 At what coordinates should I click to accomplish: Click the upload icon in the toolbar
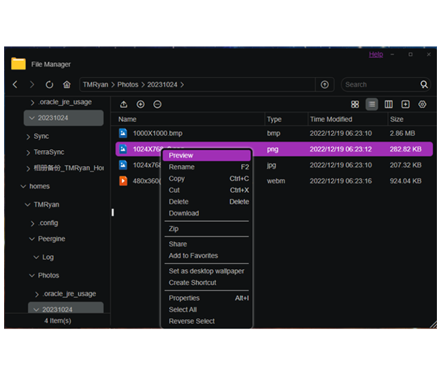pyautogui.click(x=123, y=104)
